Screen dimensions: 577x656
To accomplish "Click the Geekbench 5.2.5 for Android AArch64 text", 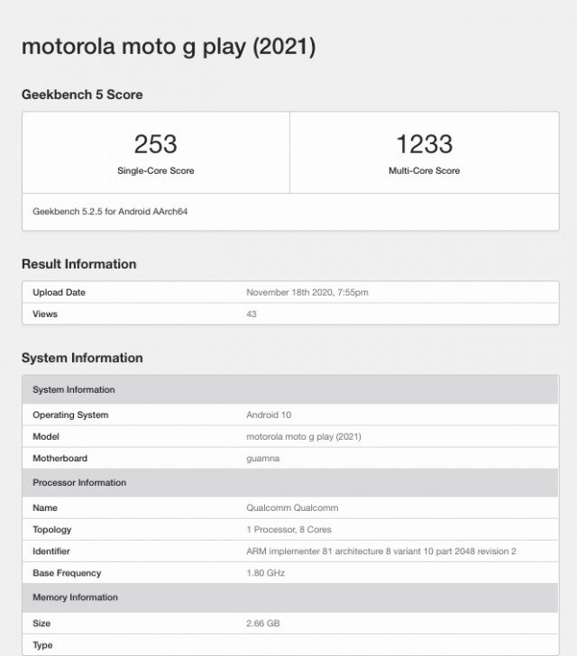I will point(110,211).
